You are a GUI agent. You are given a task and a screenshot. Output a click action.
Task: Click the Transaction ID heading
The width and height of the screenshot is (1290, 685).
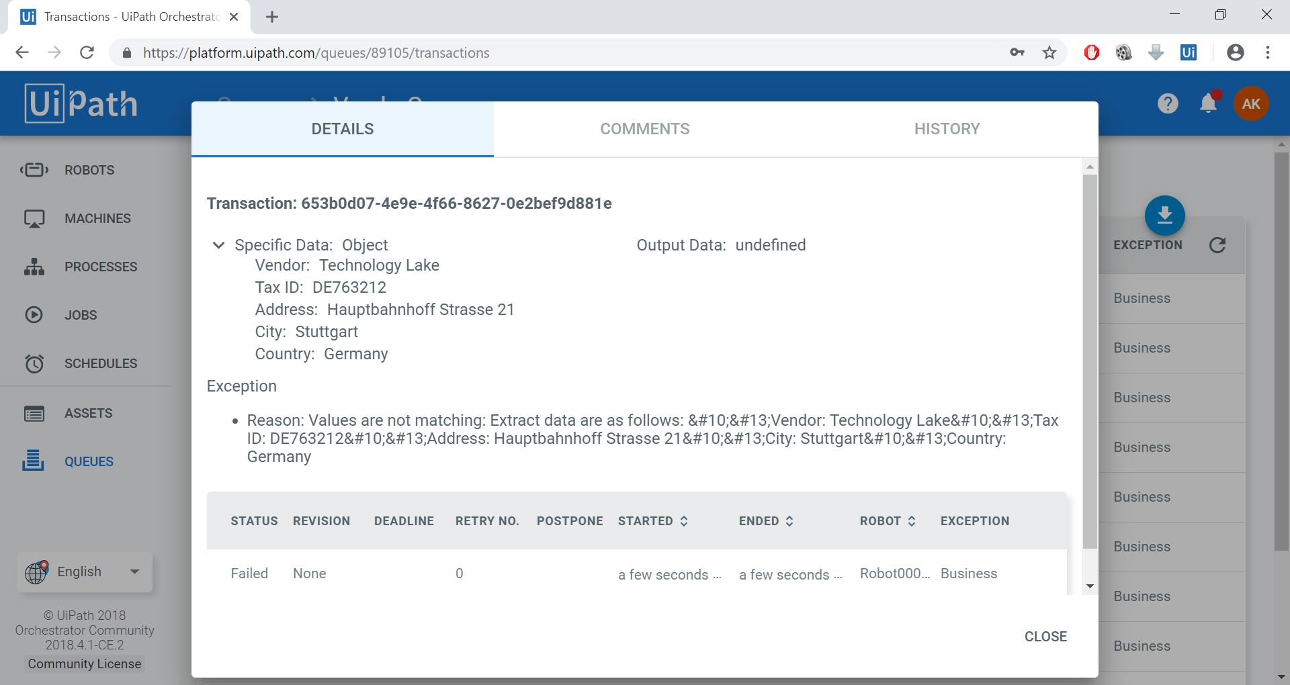click(x=409, y=203)
